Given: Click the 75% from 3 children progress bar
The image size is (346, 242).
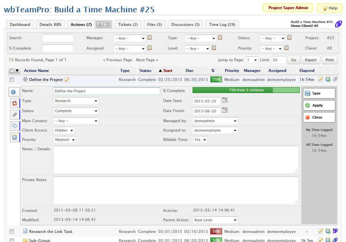Looking at the screenshot, I should [x=246, y=90].
